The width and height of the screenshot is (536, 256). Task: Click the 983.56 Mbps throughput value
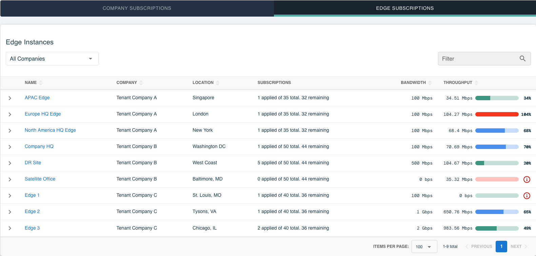pos(458,228)
